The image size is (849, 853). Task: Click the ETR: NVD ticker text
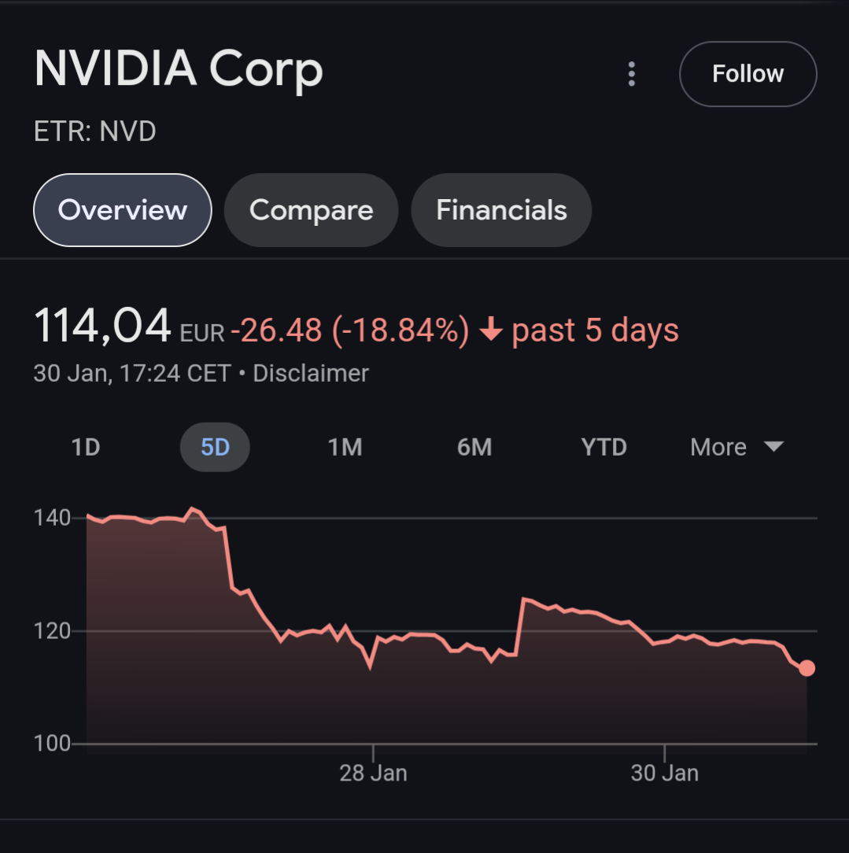[x=95, y=131]
